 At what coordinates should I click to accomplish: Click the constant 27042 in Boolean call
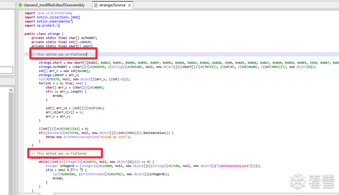coord(131,133)
